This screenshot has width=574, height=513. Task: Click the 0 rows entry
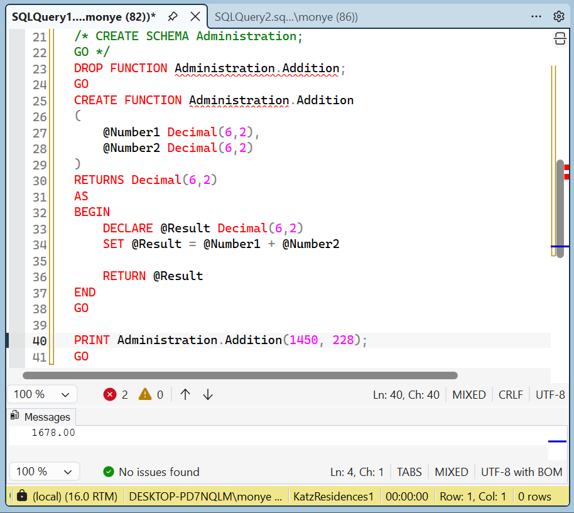534,497
